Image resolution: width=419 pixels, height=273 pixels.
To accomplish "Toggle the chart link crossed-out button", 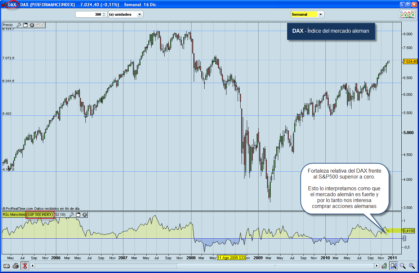I will click(24, 266).
